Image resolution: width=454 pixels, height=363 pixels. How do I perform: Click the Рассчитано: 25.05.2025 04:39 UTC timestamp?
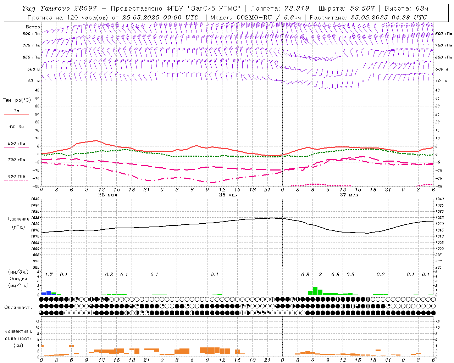[368, 17]
